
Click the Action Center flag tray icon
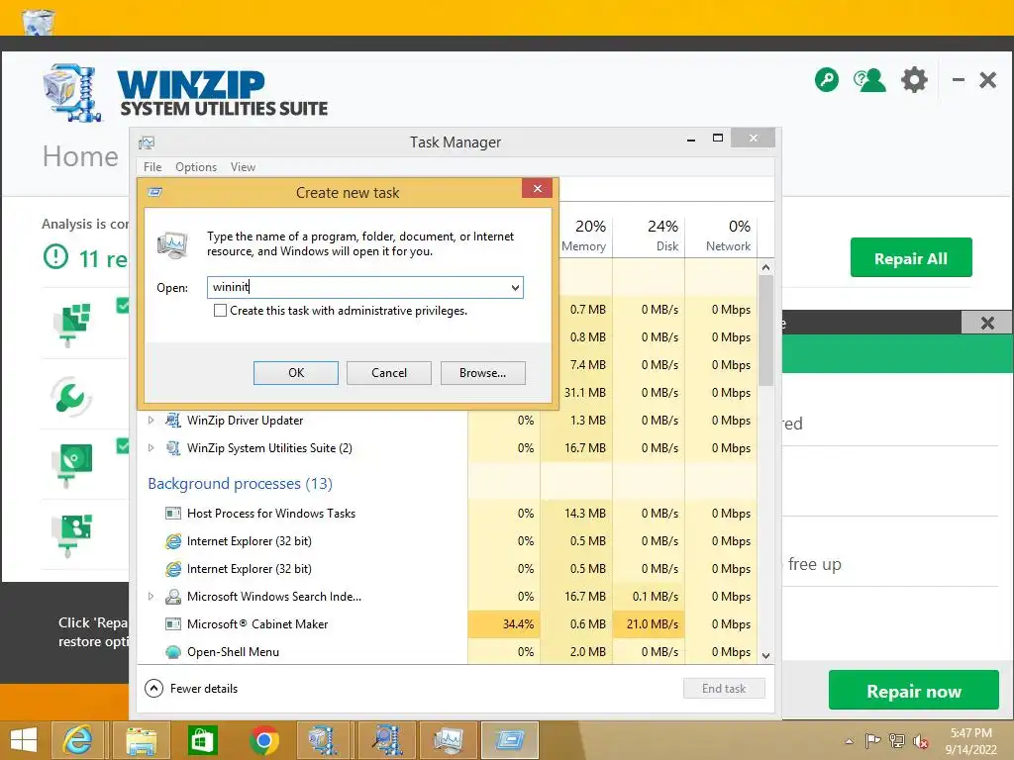click(x=872, y=740)
